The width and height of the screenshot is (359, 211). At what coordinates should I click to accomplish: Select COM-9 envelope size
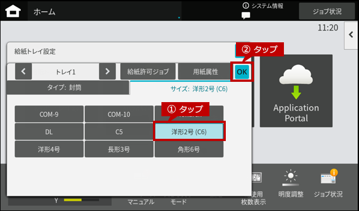(x=49, y=114)
